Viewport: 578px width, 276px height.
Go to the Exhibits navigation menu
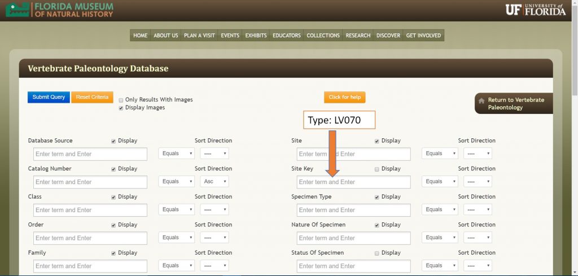click(256, 36)
